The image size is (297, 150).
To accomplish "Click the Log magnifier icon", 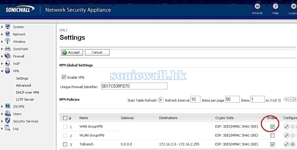I will [x=8, y=128].
